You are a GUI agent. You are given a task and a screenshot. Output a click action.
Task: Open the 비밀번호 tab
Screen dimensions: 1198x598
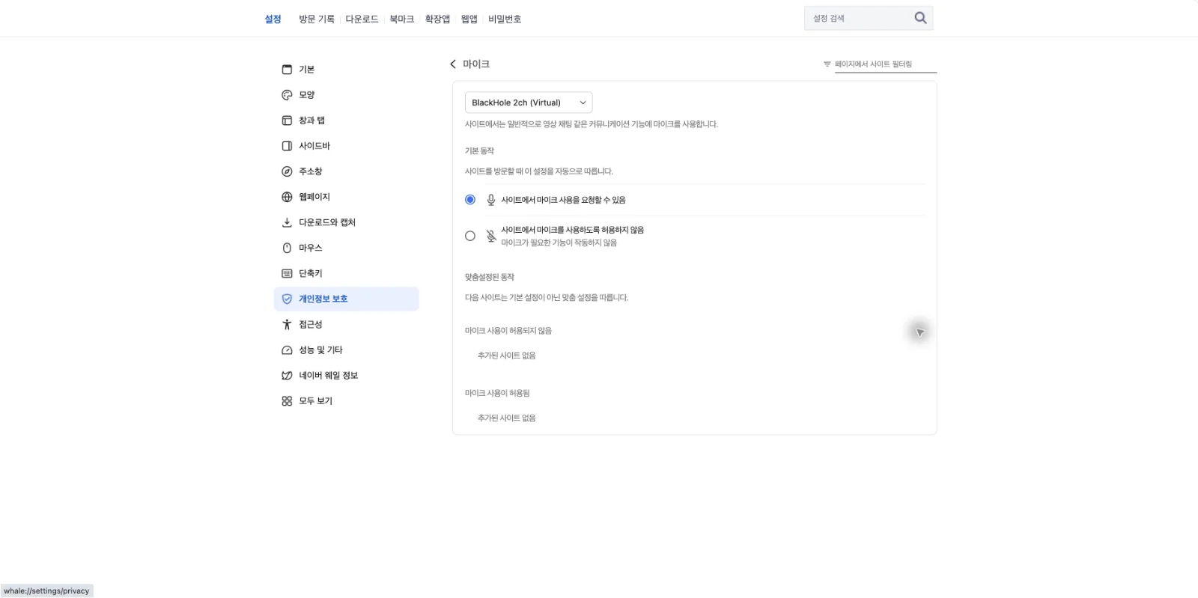pos(505,19)
